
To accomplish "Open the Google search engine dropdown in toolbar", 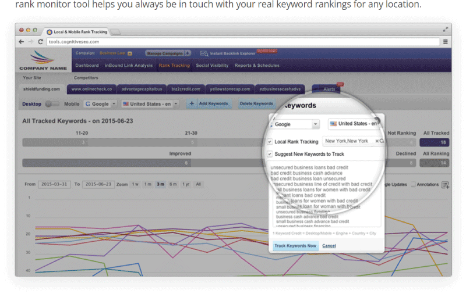I will click(x=100, y=104).
